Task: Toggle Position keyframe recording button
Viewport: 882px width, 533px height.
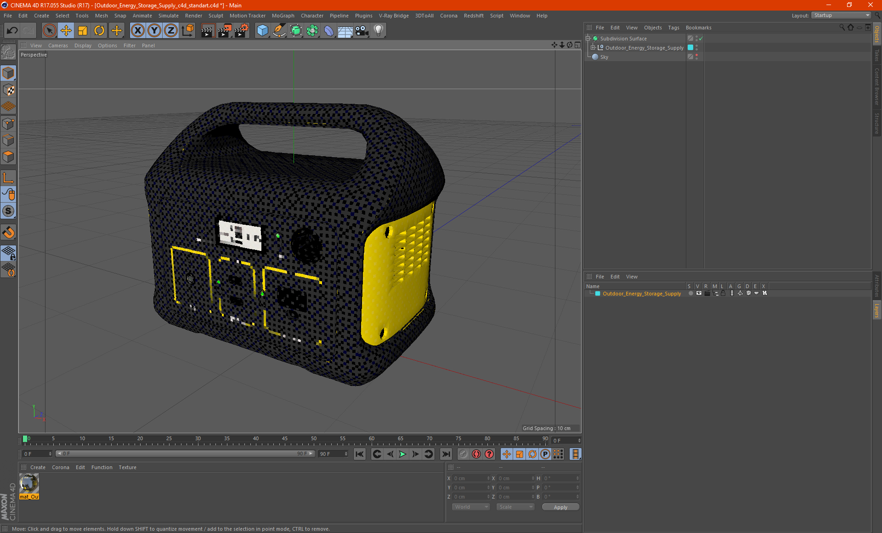Action: 507,454
